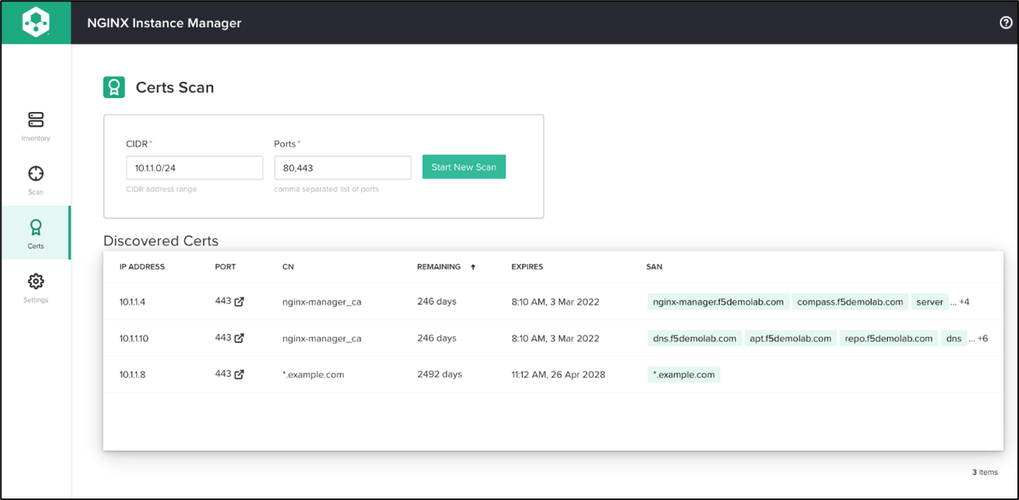Screen dimensions: 1019x500
Task: Click the Discovered Certs heading
Action: pyautogui.click(x=161, y=241)
